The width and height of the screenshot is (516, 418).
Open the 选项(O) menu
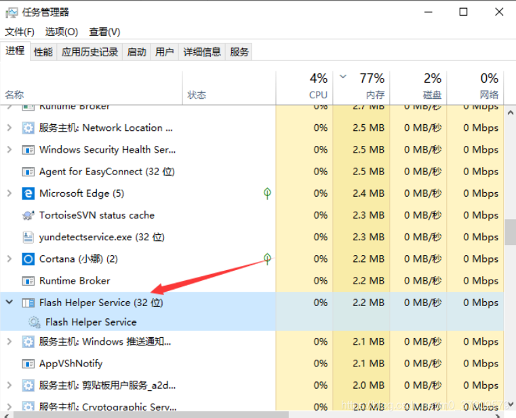pos(62,32)
